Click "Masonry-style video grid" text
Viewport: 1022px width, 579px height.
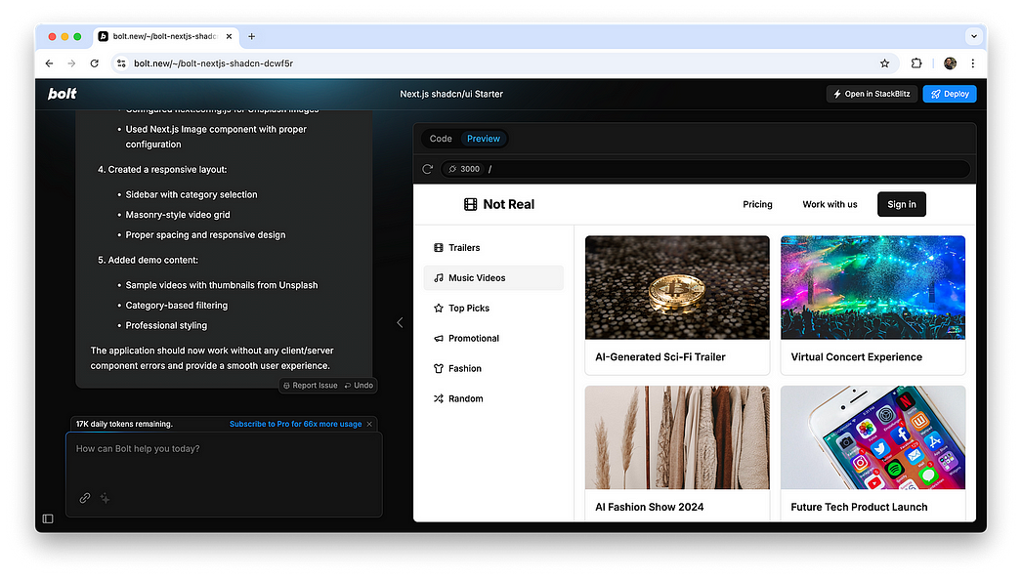(x=177, y=215)
